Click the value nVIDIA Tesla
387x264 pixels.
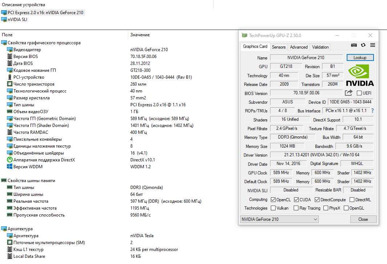[142, 236]
